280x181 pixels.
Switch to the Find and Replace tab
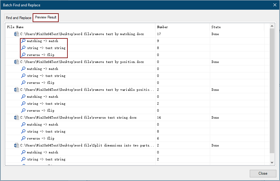(18, 18)
